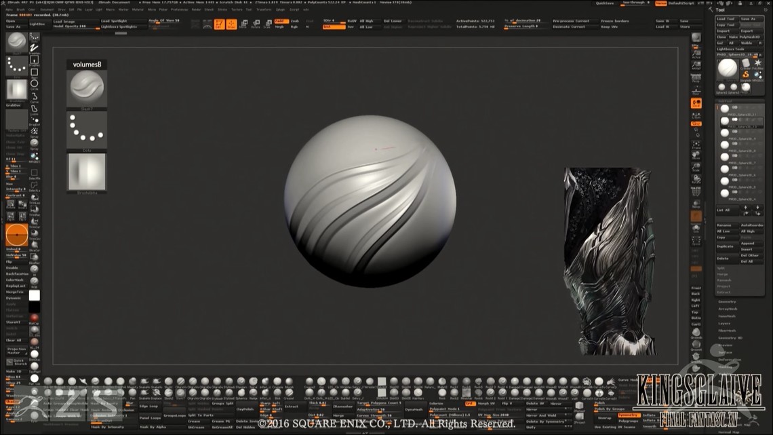Open the Alpha menu
This screenshot has width=773, height=435.
[9, 10]
